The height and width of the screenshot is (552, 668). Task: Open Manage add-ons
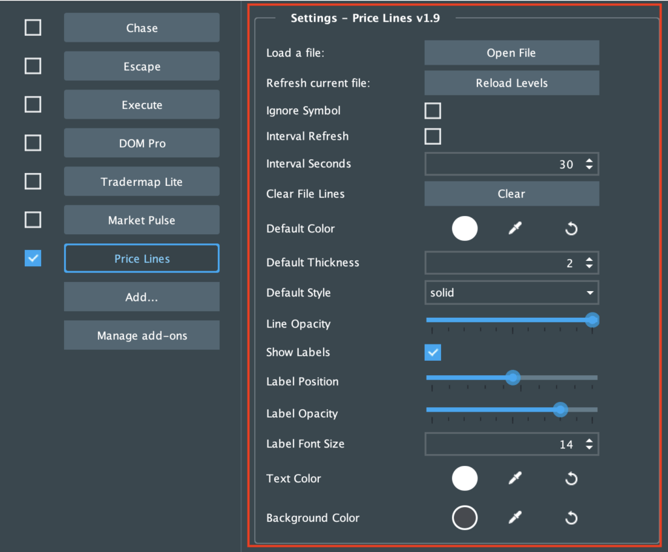(x=142, y=335)
